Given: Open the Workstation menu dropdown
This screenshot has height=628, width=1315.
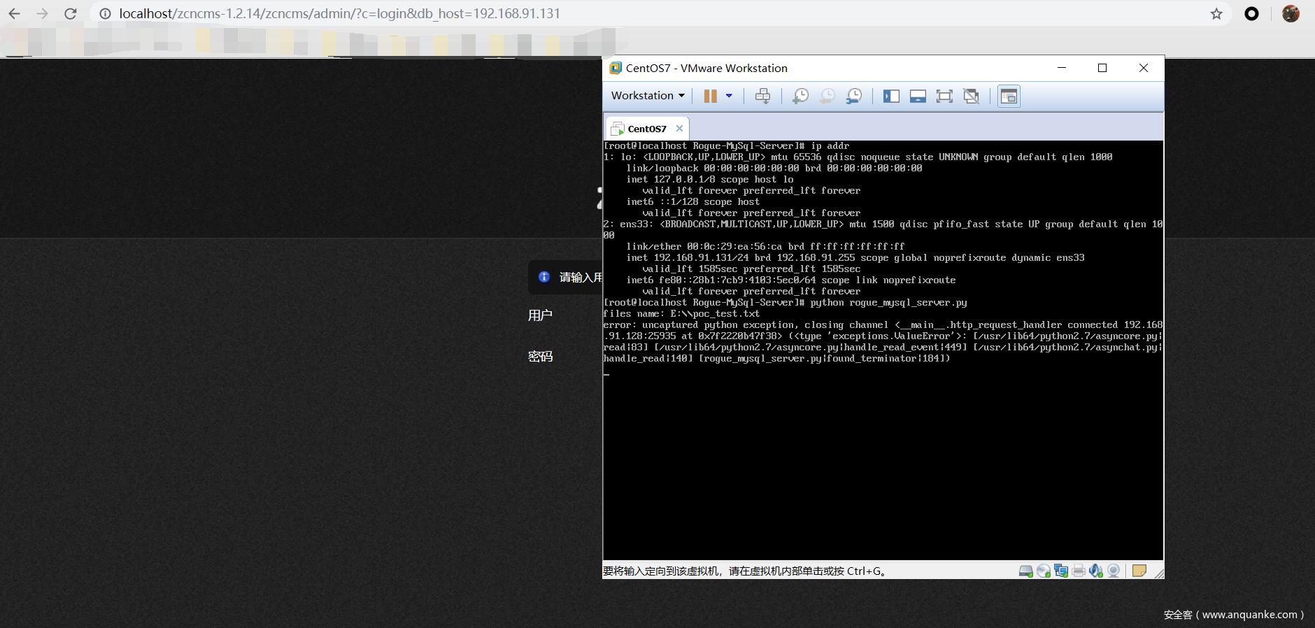Looking at the screenshot, I should pos(647,96).
